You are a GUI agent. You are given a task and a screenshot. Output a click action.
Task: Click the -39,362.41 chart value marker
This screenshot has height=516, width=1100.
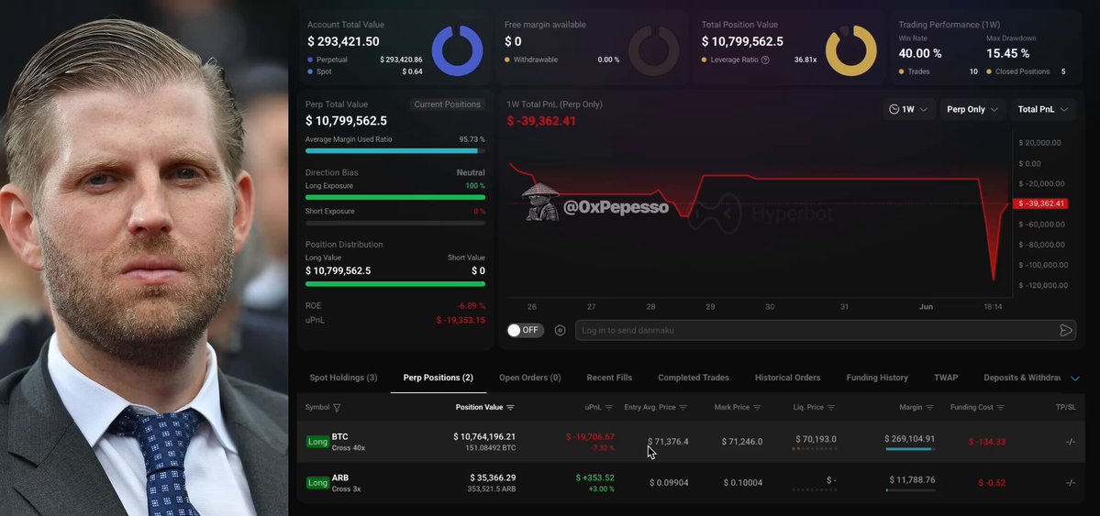pyautogui.click(x=1039, y=204)
